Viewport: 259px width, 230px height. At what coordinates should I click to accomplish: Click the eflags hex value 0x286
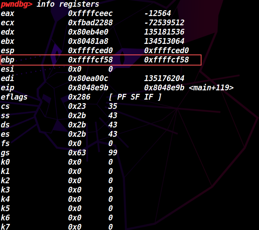[79, 97]
